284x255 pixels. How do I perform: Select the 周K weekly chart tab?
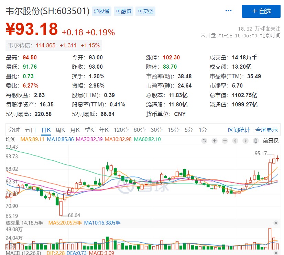61,130
